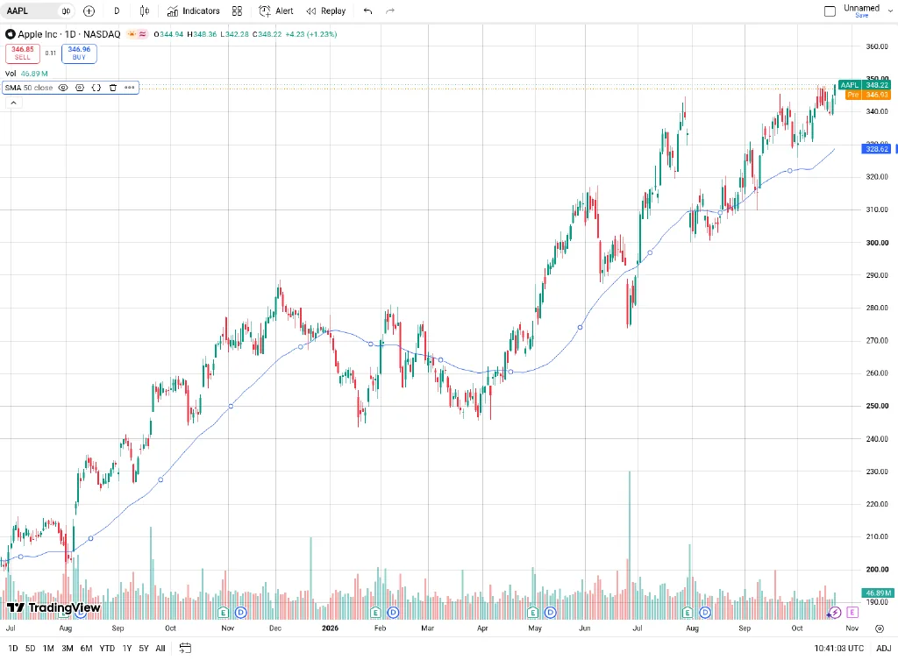
Task: Click the pre-market sun status icon
Action: coord(132,34)
